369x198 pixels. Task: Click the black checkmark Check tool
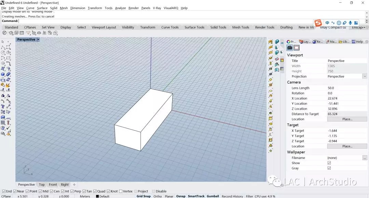[x=8, y=128]
